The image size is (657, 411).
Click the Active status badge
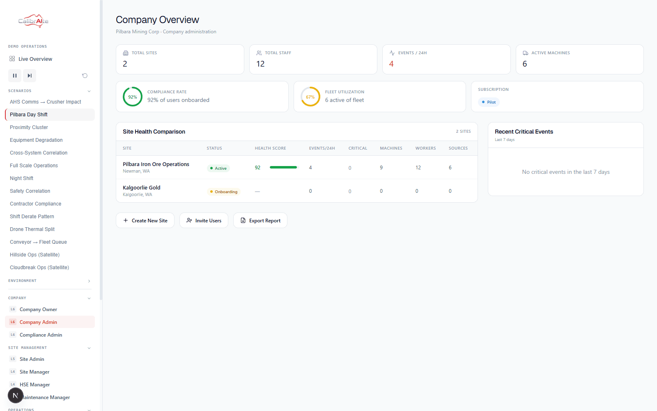click(x=218, y=168)
